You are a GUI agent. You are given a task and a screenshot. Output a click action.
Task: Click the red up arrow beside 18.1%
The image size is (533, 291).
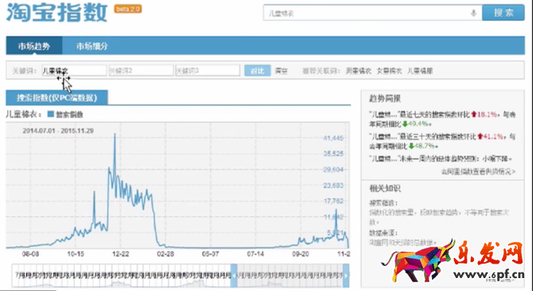click(x=474, y=114)
